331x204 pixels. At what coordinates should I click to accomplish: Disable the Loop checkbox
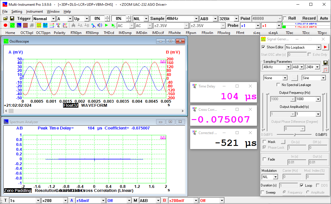pyautogui.click(x=302, y=185)
